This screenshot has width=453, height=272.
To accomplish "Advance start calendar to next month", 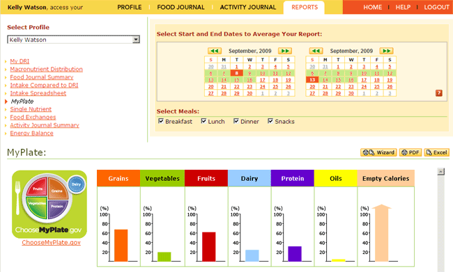I will coord(285,51).
